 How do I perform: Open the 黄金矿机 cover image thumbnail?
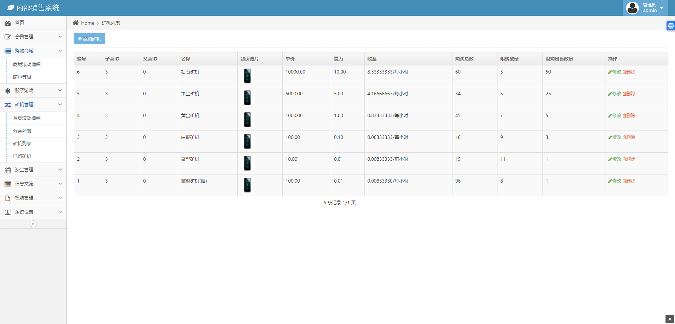[247, 120]
